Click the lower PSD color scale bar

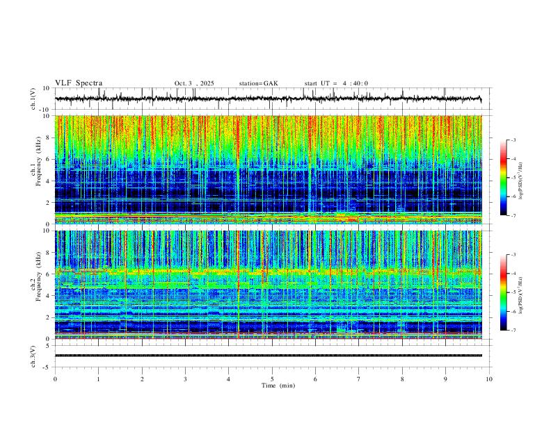pyautogui.click(x=504, y=292)
